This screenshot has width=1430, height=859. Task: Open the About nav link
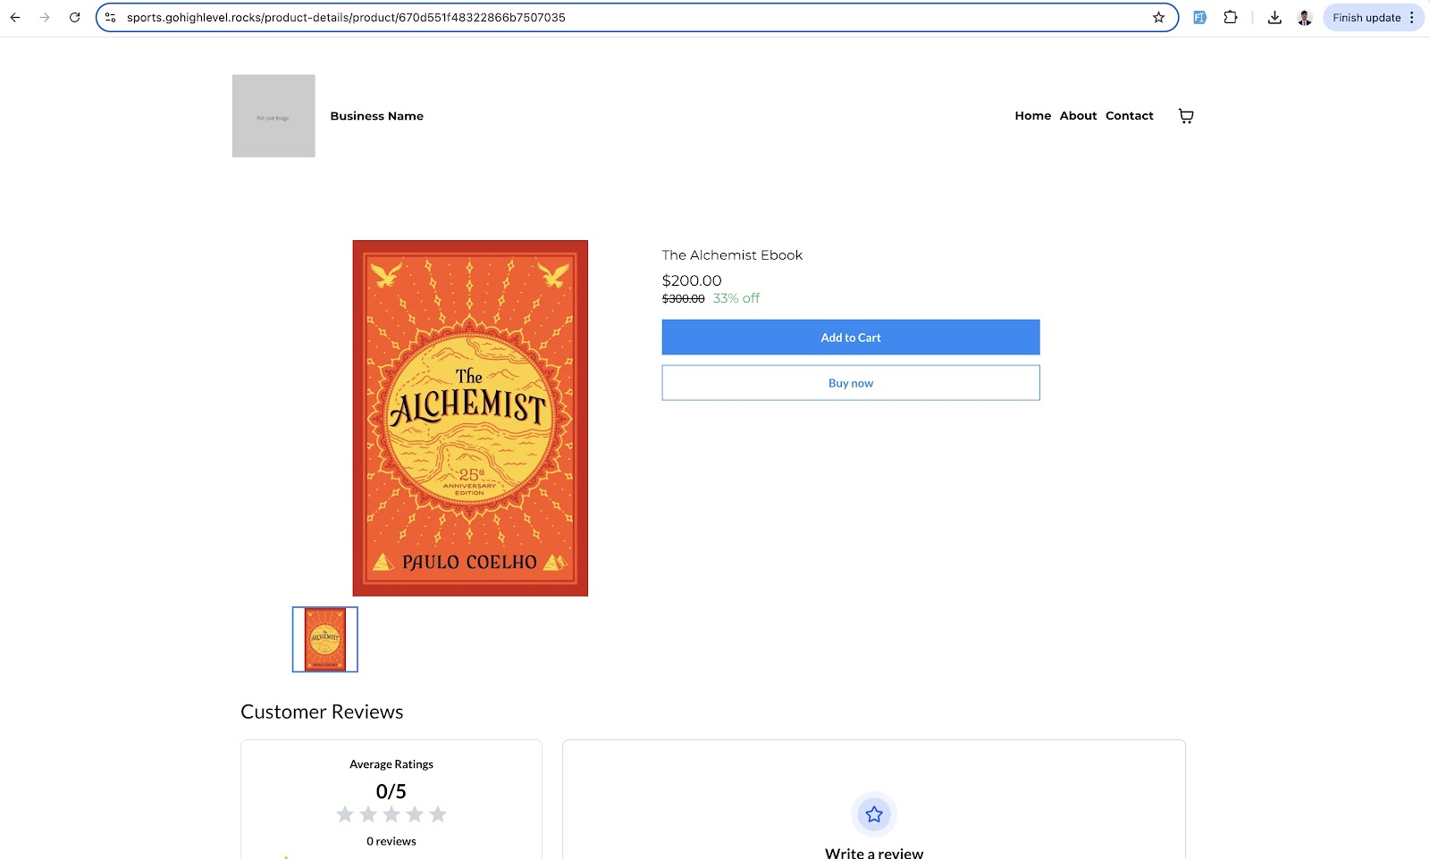pos(1078,116)
